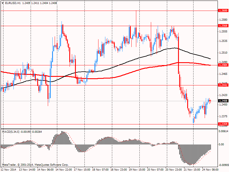229x172 pixels.
Task: Click the 1.2510 value on price axis
Action: [224, 53]
